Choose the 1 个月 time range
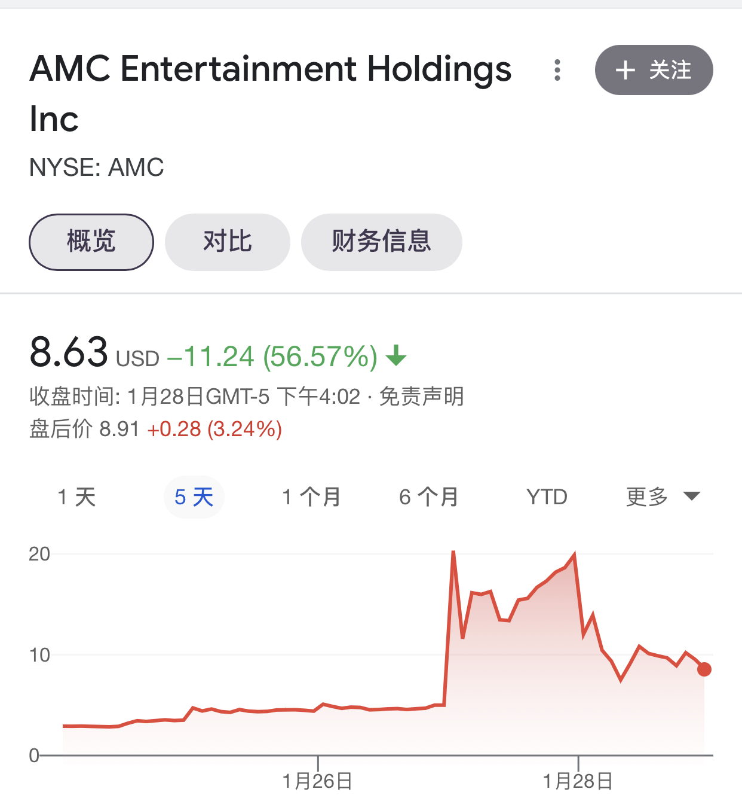Image resolution: width=742 pixels, height=795 pixels. 311,497
